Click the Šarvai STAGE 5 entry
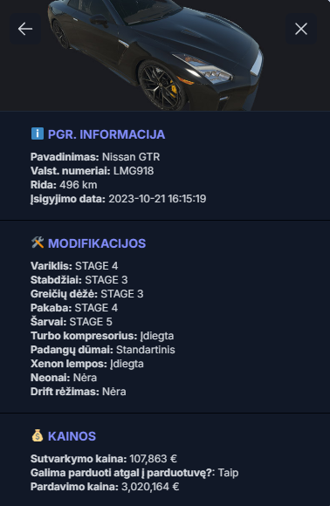330x506 pixels. click(x=72, y=322)
